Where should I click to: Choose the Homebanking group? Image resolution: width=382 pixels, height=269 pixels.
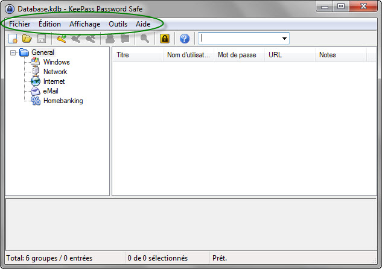point(63,101)
